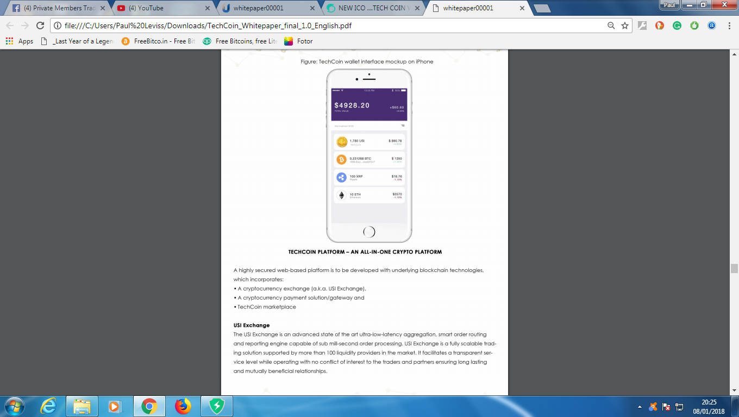The width and height of the screenshot is (739, 417).
Task: Click the USI Exchange subheading
Action: (x=252, y=325)
